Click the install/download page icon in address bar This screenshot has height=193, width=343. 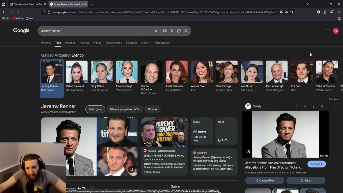(x=282, y=12)
